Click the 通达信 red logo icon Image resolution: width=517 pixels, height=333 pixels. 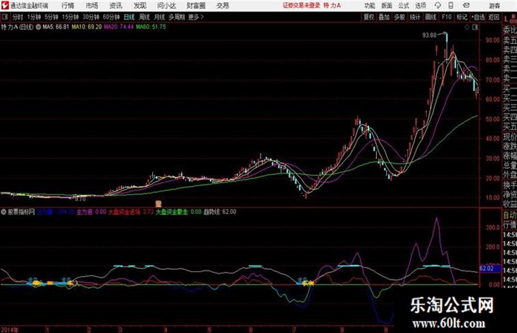point(5,5)
